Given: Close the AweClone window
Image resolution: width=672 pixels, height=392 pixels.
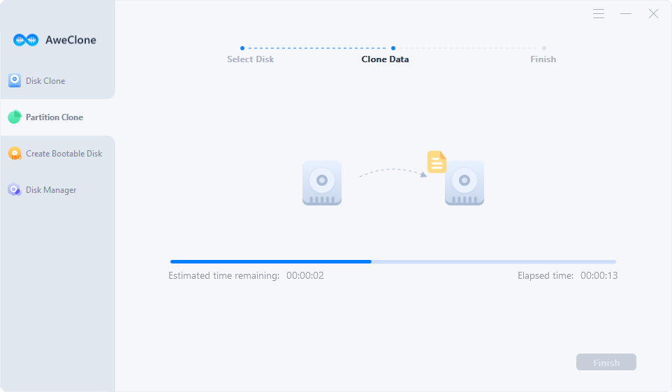Looking at the screenshot, I should click(653, 14).
